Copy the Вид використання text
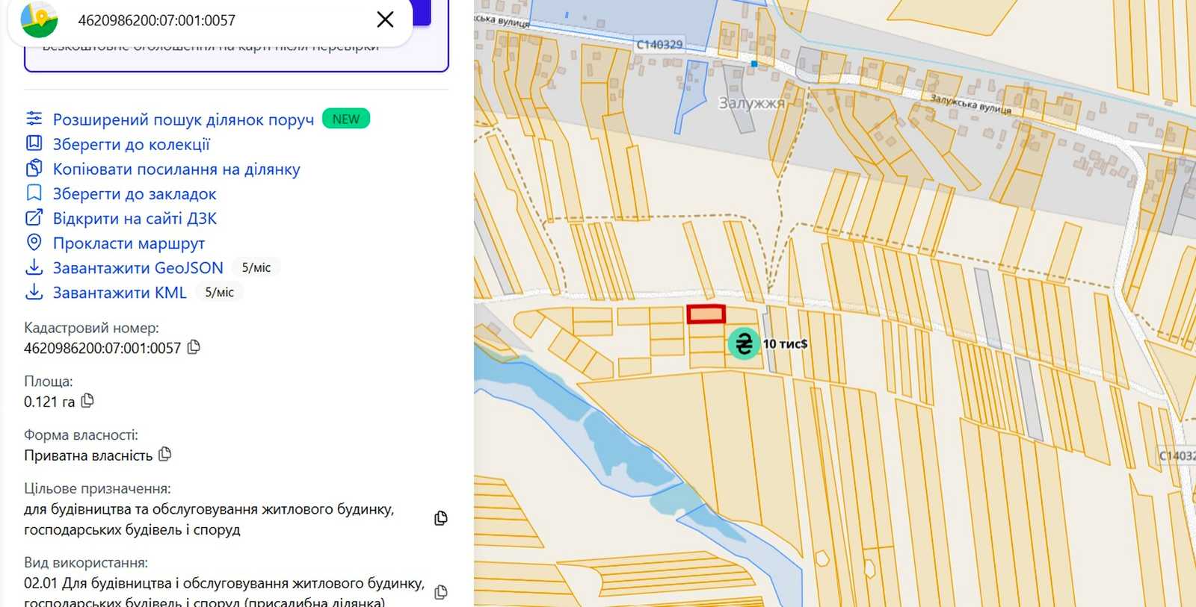Screen dimensions: 1196x607 click(x=441, y=592)
